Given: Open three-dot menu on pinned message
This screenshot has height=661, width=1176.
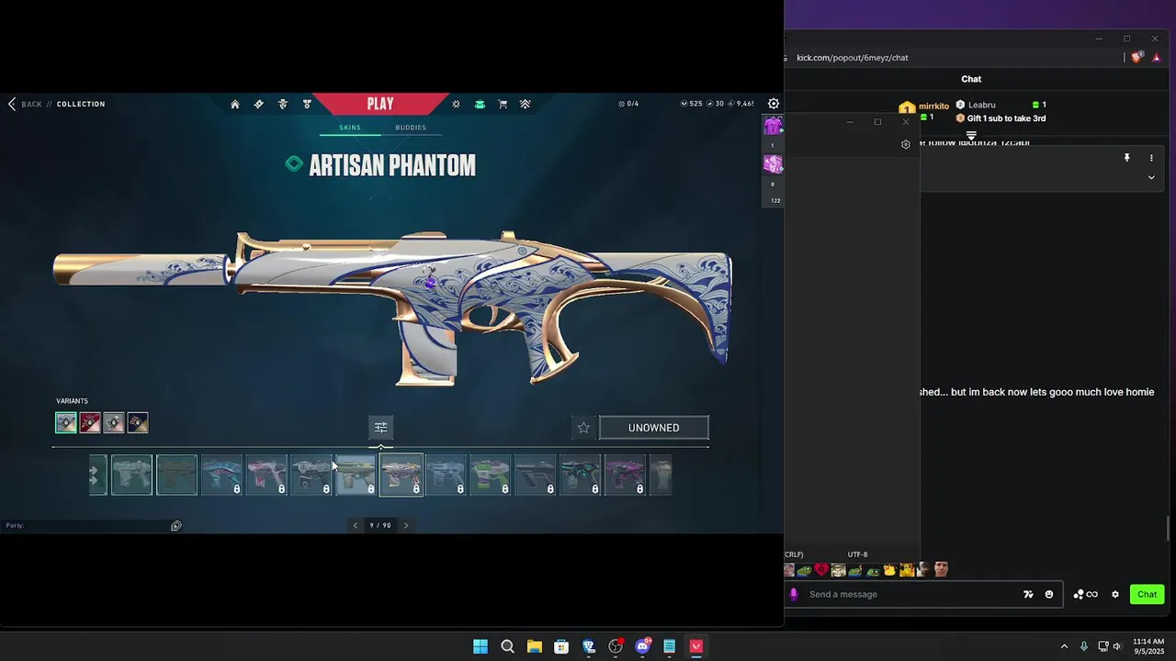Looking at the screenshot, I should 1151,158.
